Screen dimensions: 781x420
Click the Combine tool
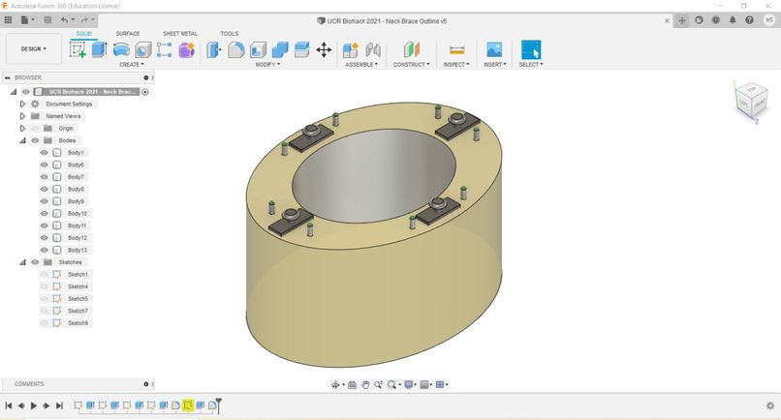point(280,49)
